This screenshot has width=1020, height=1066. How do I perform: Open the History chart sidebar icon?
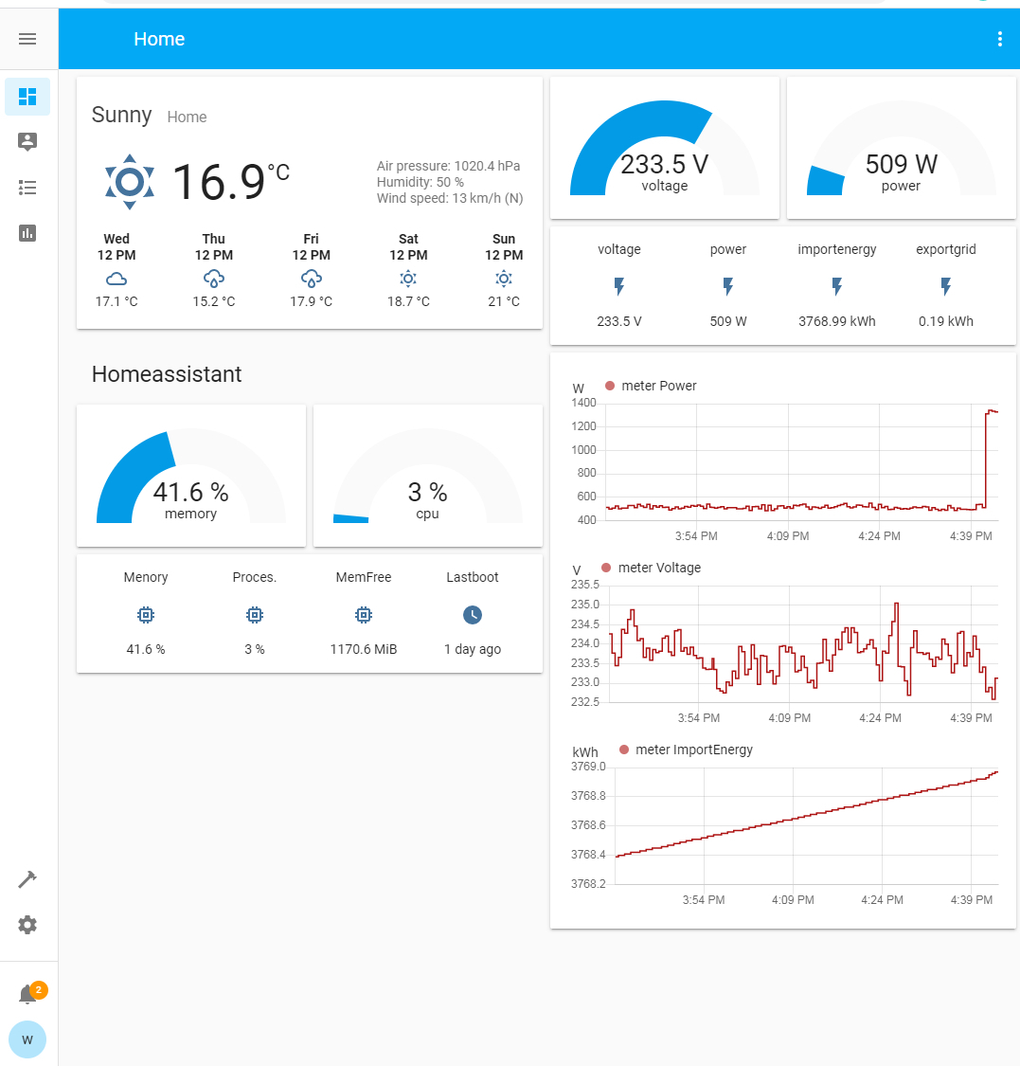click(27, 233)
